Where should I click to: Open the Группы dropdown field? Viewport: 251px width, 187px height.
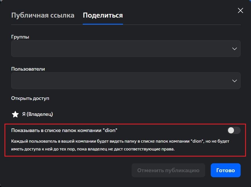120,49
